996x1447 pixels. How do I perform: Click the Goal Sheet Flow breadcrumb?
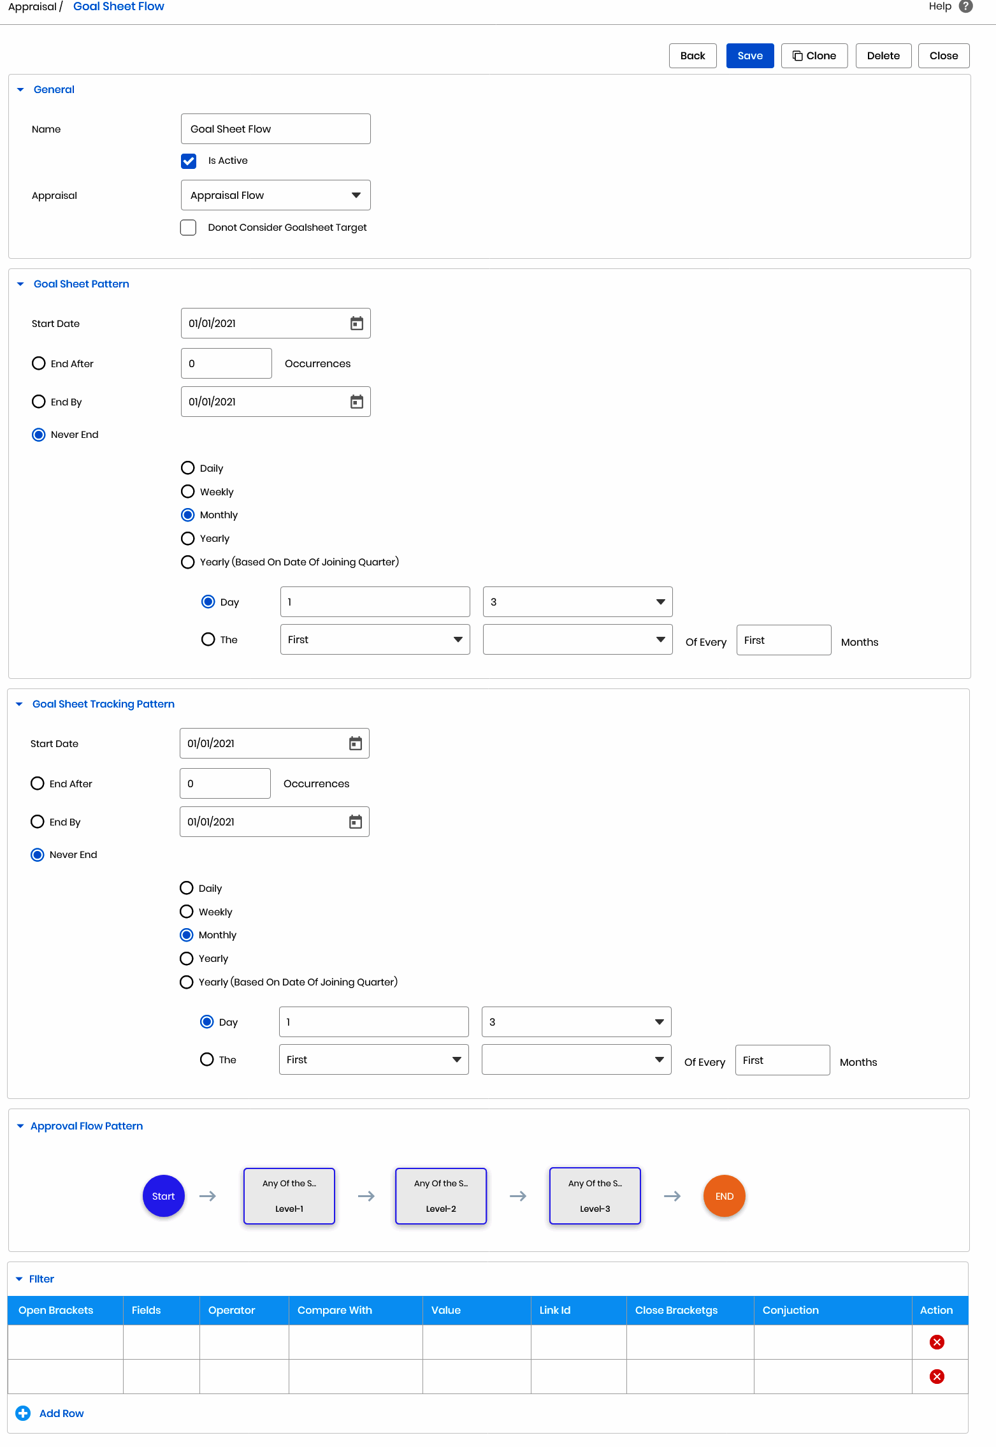tap(119, 6)
